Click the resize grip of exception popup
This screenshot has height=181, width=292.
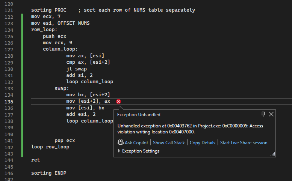pos(272,154)
